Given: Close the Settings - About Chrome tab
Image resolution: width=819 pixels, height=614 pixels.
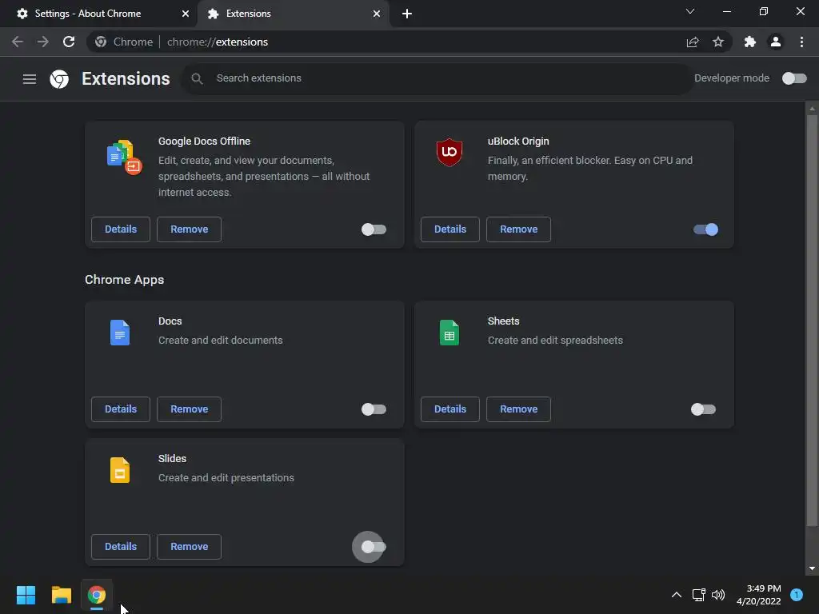Looking at the screenshot, I should [185, 14].
